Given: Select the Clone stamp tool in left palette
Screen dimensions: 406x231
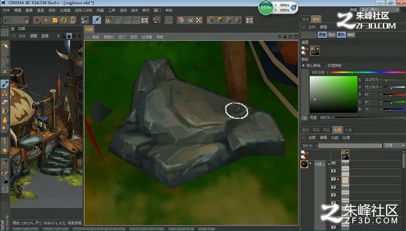Looking at the screenshot, I should point(4,93).
